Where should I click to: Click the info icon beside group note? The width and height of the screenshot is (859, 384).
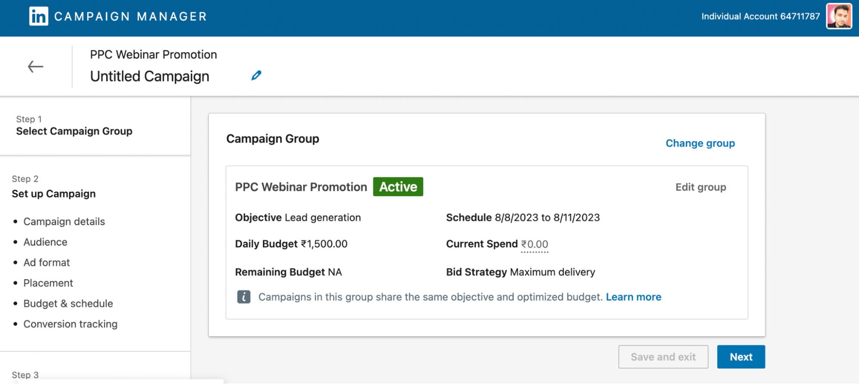click(244, 297)
